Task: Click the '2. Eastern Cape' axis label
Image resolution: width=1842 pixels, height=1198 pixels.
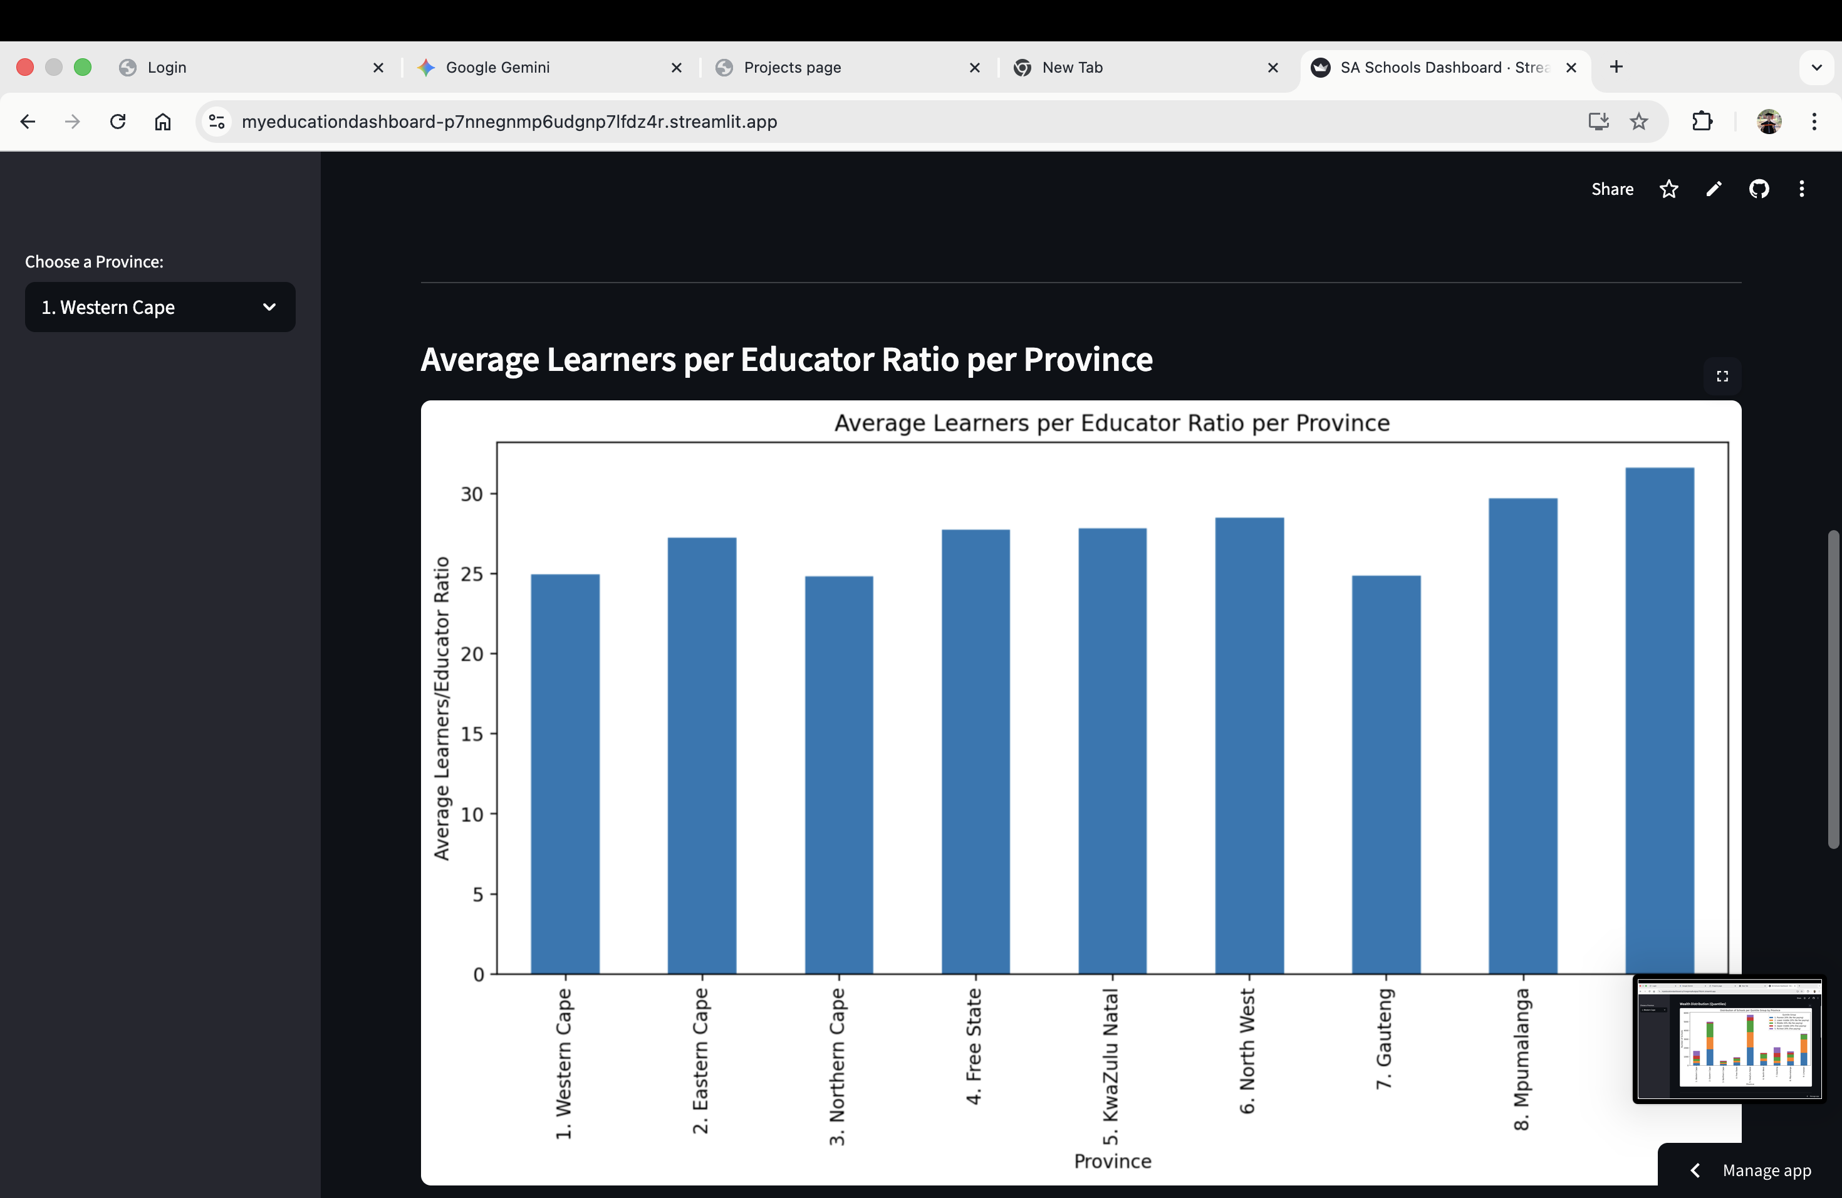Action: (700, 1061)
